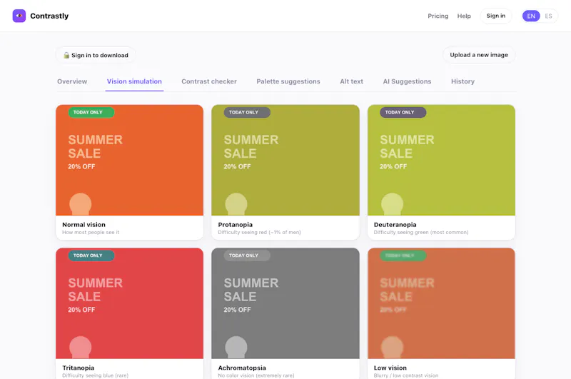The width and height of the screenshot is (571, 379).
Task: Click the Deuteranopia title text
Action: [395, 225]
